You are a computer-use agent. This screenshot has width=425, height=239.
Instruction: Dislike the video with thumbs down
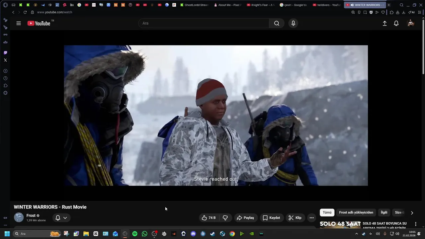point(225,218)
